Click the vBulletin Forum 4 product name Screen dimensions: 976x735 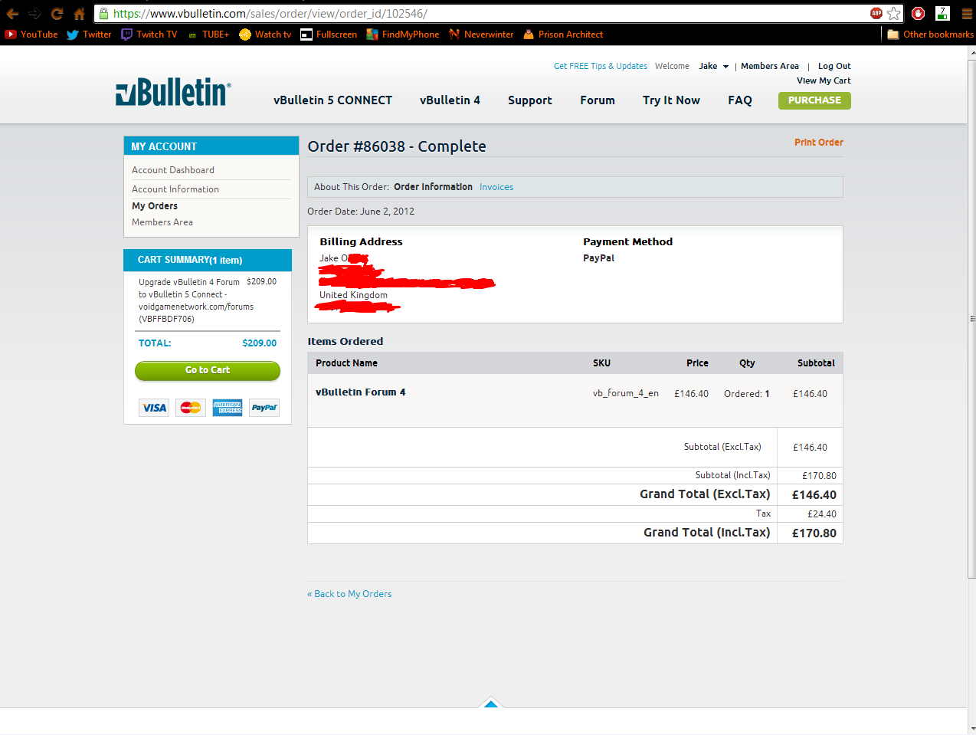pyautogui.click(x=360, y=392)
